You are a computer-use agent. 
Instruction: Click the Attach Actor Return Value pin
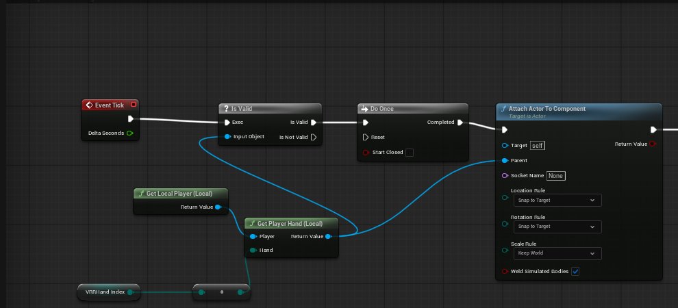coord(653,144)
